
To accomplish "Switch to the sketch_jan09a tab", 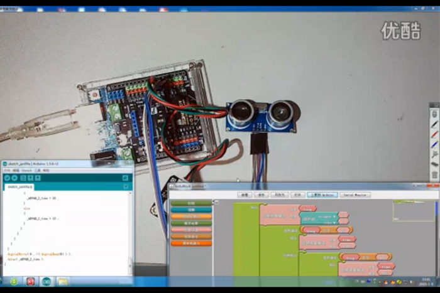I will pos(19,186).
